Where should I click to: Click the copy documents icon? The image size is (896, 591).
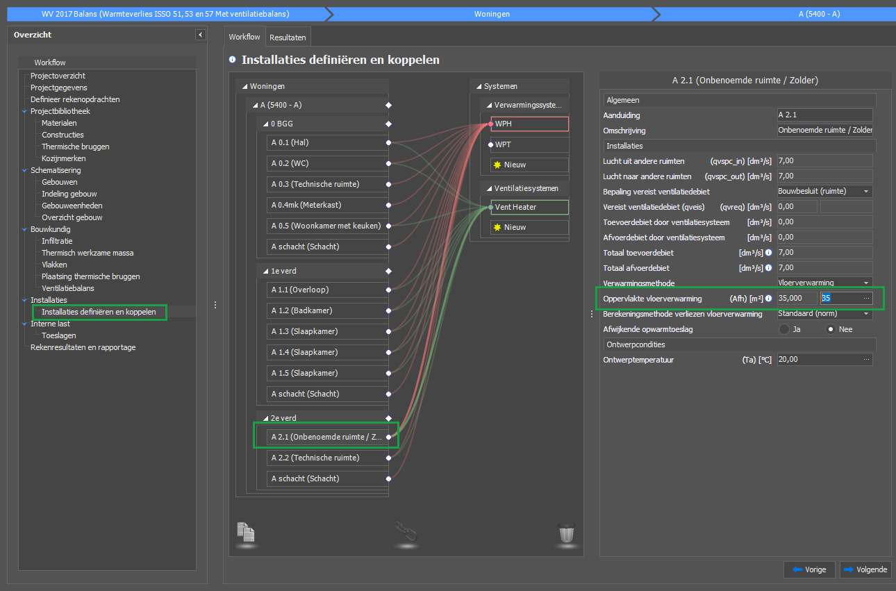(x=246, y=532)
